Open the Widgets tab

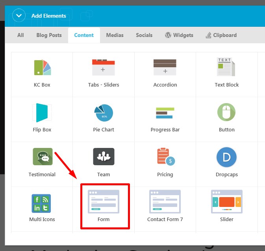(x=179, y=35)
